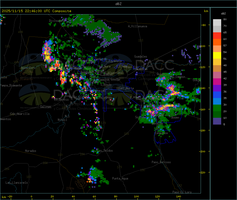Click the 'Los_Toldos' label
The image size is (237, 200).
[105, 151]
